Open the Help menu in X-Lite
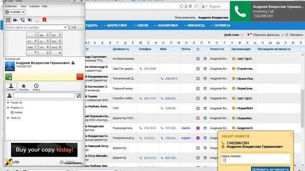Image resolution: width=305 pixels, height=171 pixels. coord(44,6)
